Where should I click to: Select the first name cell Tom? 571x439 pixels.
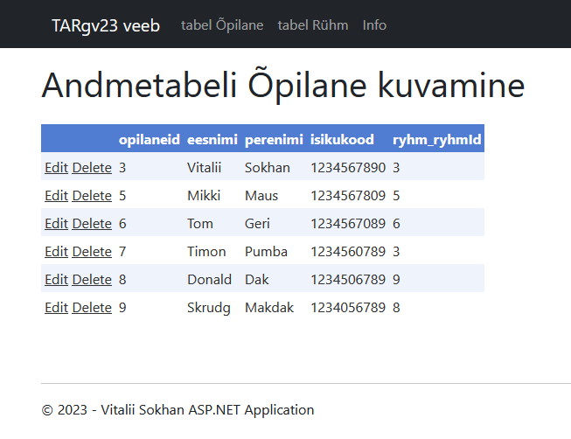point(200,223)
